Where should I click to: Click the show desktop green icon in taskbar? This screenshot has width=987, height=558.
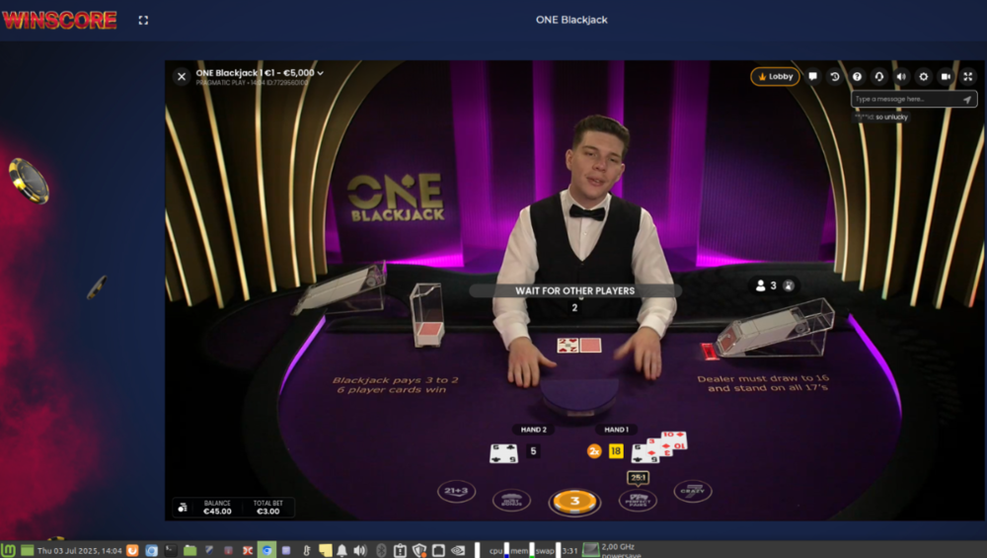click(x=27, y=550)
